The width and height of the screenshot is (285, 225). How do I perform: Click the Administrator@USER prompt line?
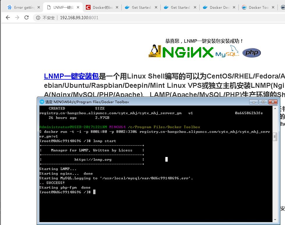pos(120,127)
